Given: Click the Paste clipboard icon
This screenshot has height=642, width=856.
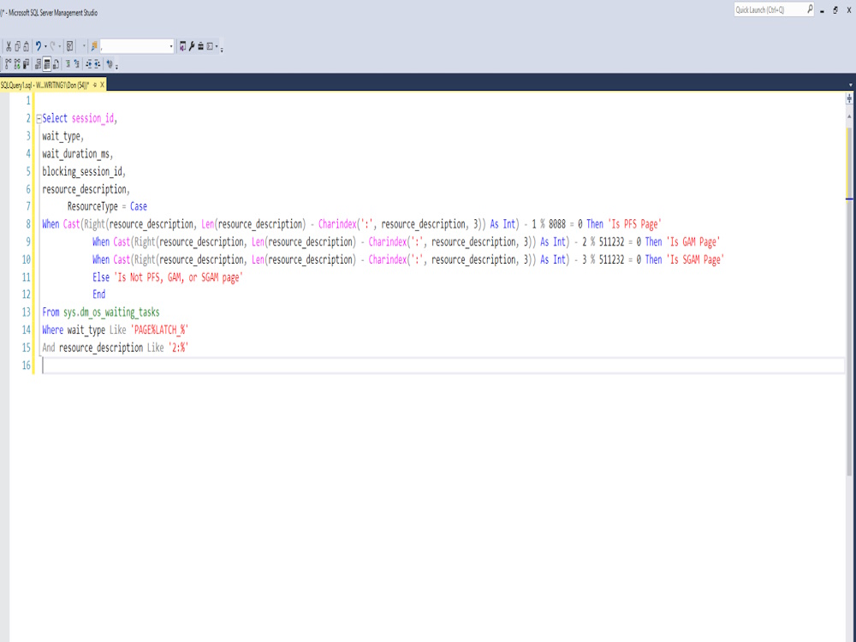Looking at the screenshot, I should click(27, 46).
